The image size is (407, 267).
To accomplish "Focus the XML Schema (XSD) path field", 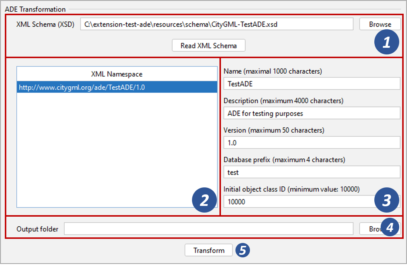I will point(217,24).
